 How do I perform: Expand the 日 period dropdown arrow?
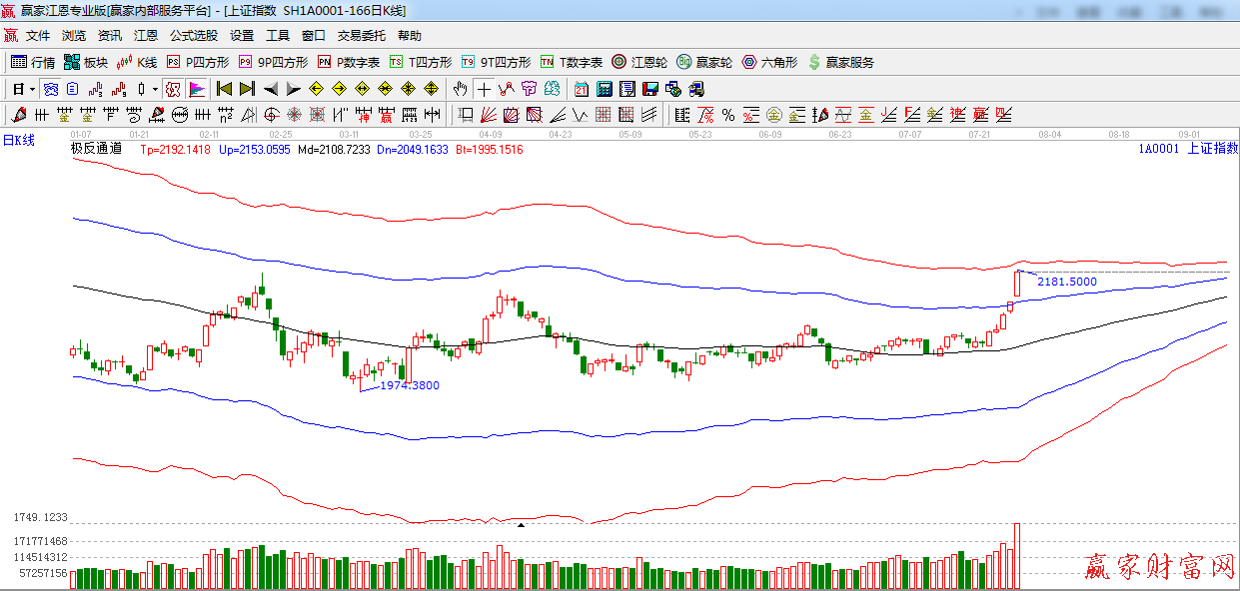[32, 89]
